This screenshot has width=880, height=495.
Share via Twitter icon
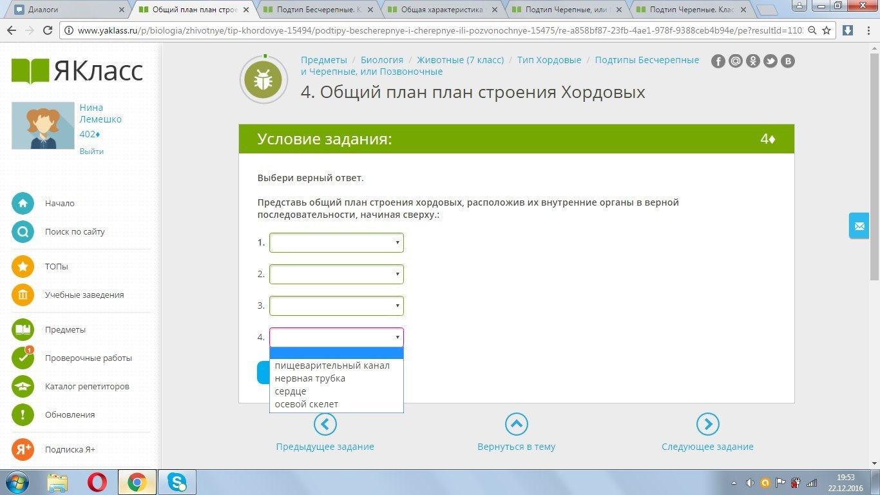pyautogui.click(x=770, y=61)
